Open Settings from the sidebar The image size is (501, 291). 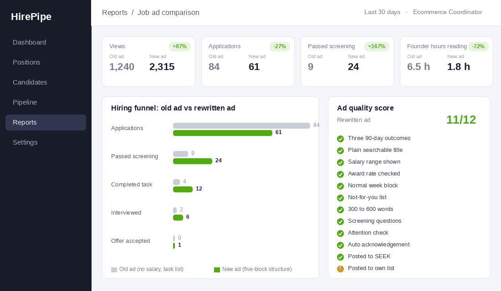(46, 142)
